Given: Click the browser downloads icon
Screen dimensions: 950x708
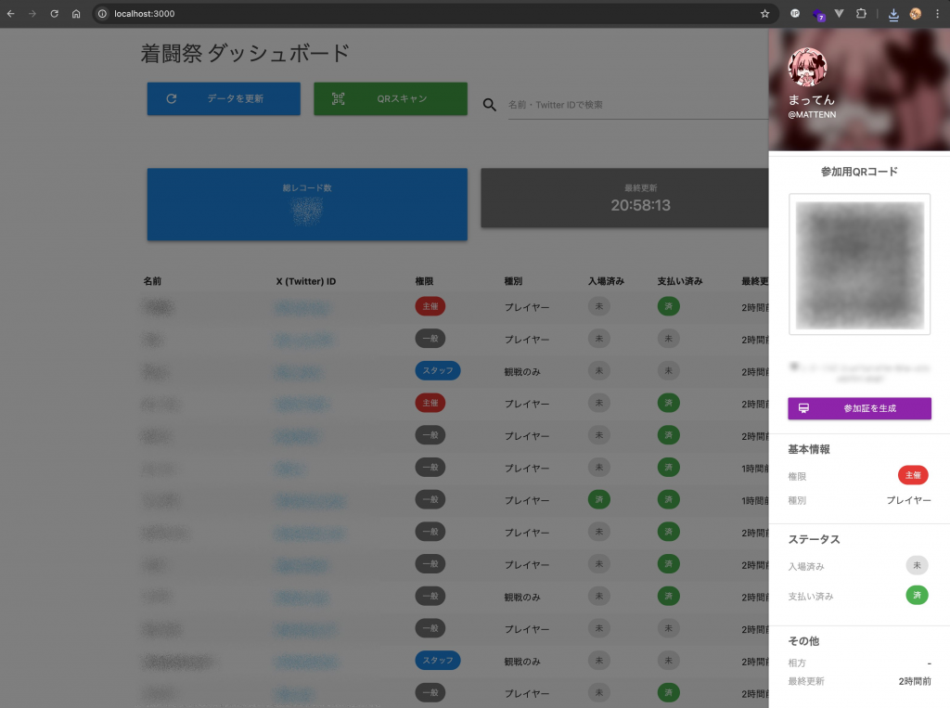Looking at the screenshot, I should point(893,14).
